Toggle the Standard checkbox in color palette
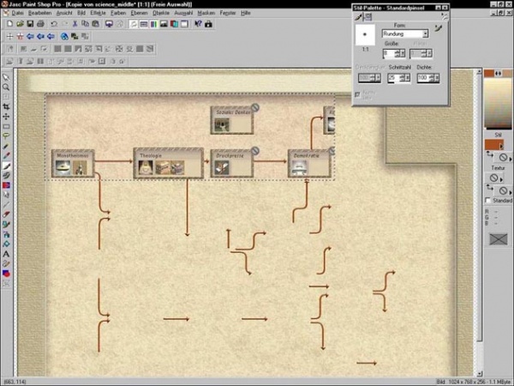Screen dimensions: 514x386 point(487,200)
